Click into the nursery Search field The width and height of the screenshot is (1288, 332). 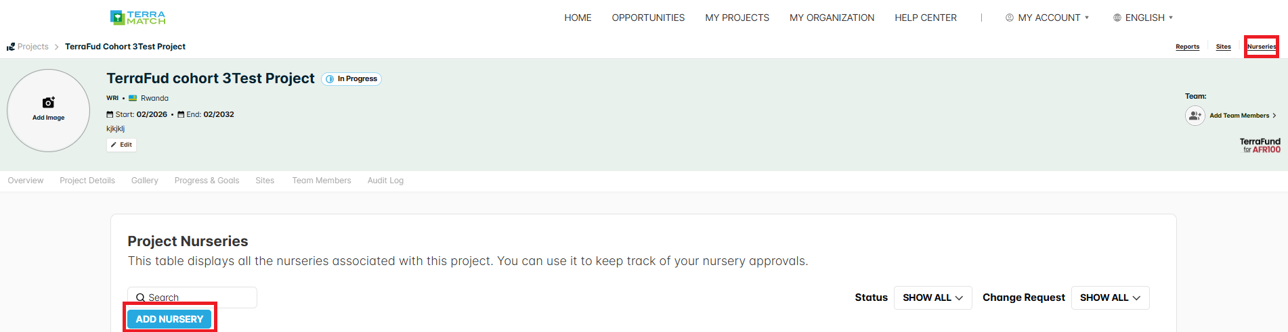[192, 298]
